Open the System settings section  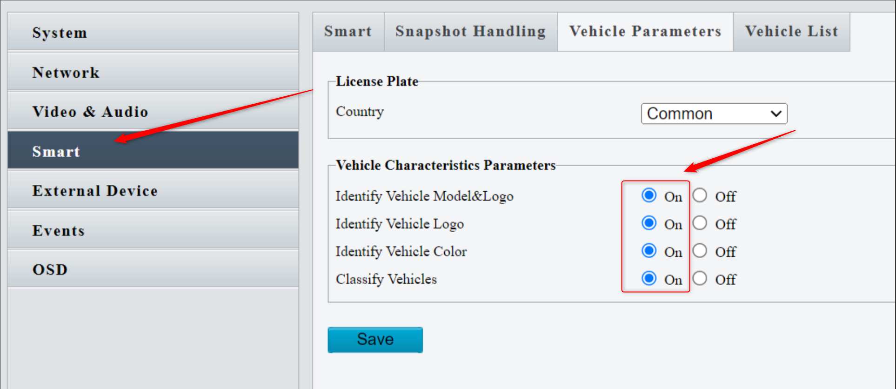point(60,32)
